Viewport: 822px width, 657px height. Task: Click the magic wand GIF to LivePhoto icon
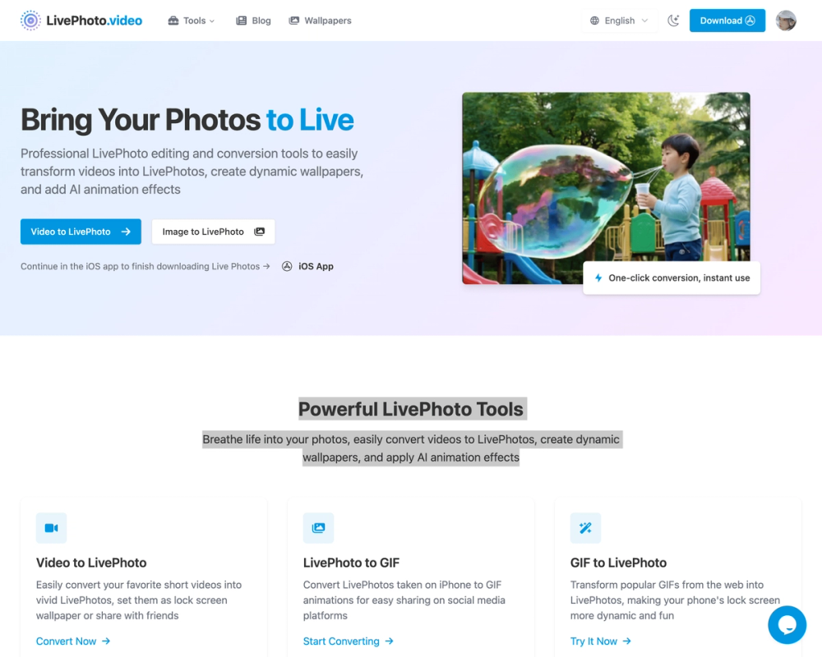585,527
